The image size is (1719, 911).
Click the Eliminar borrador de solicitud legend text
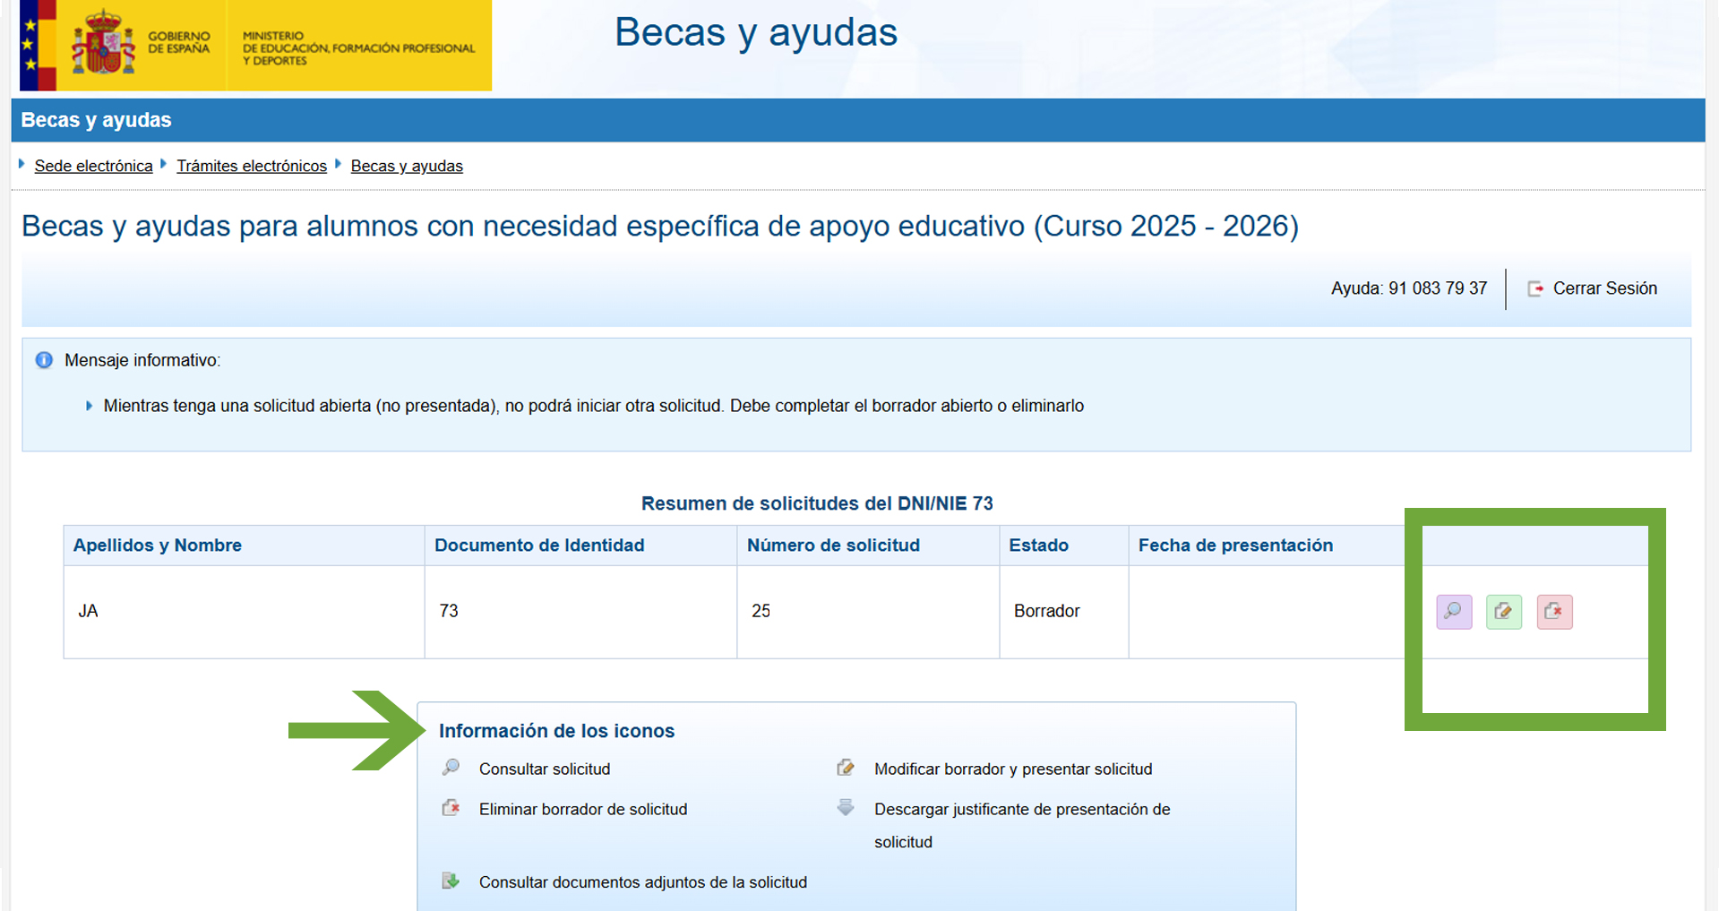pyautogui.click(x=583, y=809)
